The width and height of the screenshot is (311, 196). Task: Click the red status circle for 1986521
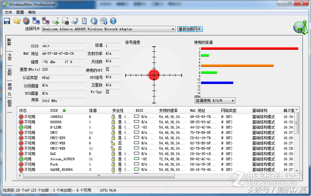21,117
